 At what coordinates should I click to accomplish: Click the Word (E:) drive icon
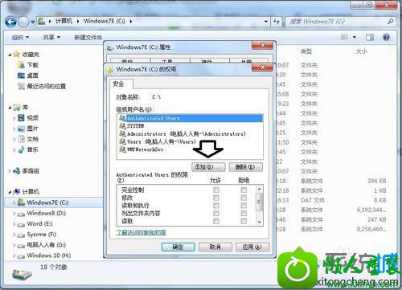(21, 224)
